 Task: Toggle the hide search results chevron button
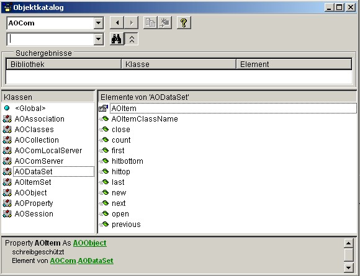(x=132, y=39)
